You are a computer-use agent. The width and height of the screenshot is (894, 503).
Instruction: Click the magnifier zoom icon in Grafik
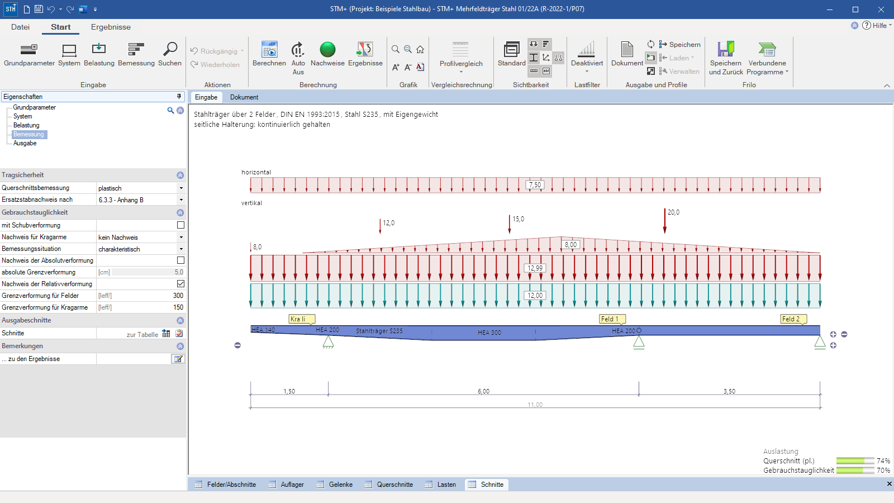coord(396,49)
